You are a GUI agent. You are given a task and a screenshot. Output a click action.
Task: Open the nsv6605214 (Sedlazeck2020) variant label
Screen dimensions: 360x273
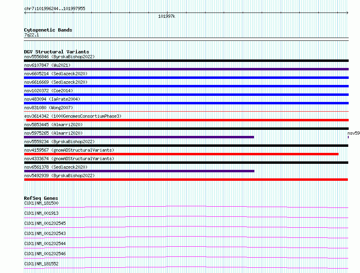click(x=56, y=74)
